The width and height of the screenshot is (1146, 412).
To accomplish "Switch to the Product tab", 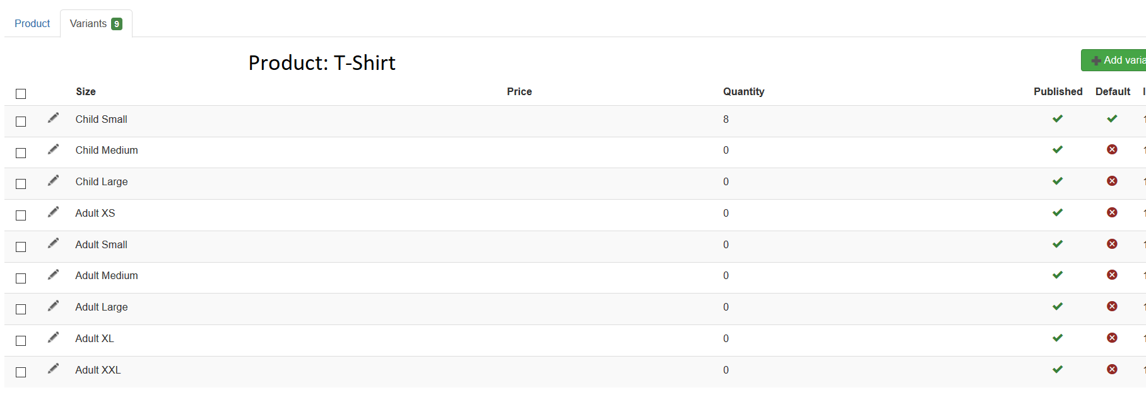I will click(32, 23).
